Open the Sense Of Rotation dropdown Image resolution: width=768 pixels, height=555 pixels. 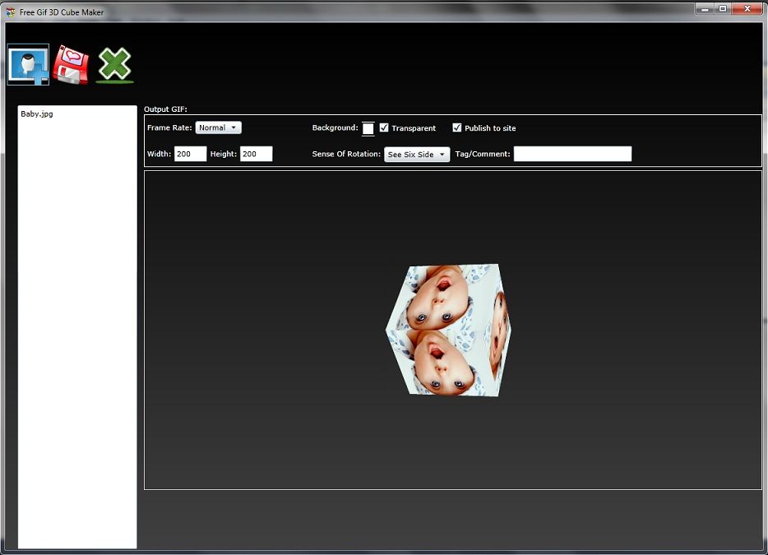click(x=417, y=155)
